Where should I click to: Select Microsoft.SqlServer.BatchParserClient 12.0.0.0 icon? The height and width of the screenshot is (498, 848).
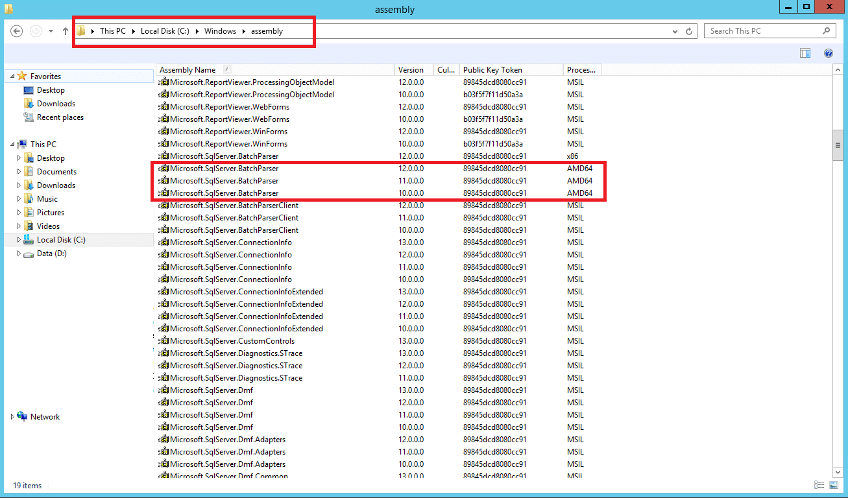[164, 206]
